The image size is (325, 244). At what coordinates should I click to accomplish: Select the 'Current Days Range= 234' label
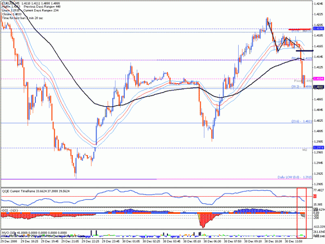click(x=41, y=10)
